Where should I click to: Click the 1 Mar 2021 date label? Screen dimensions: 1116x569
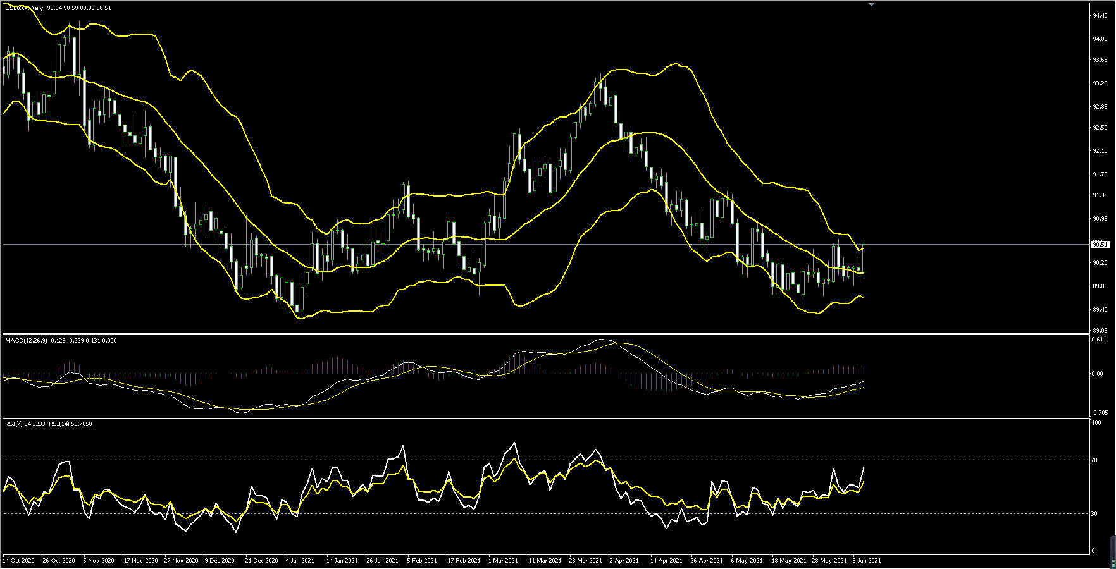tap(503, 561)
